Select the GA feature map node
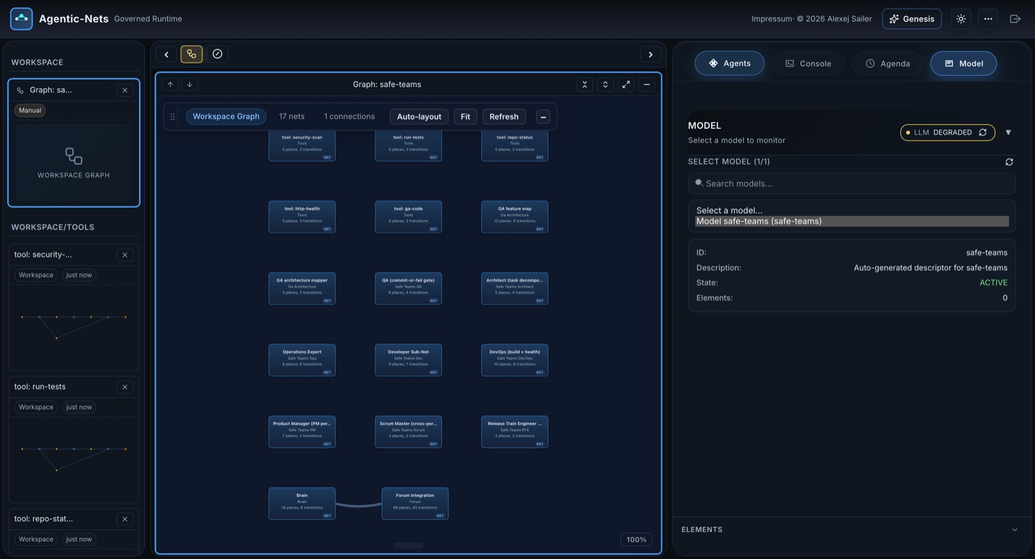The image size is (1035, 559). 514,217
